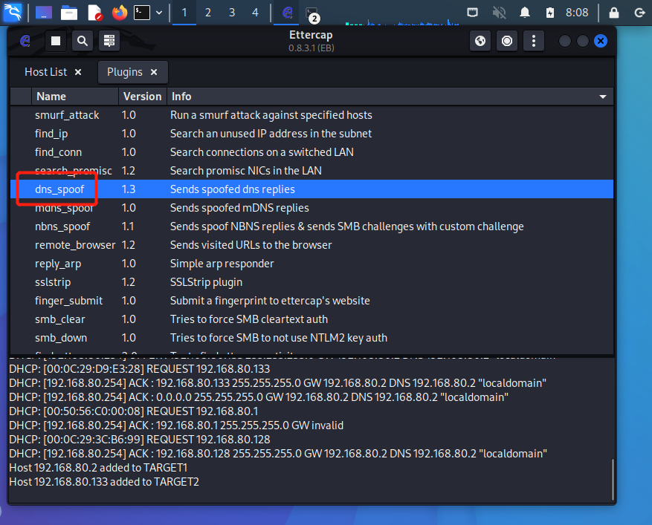Switch to the Host List tab
Image resolution: width=652 pixels, height=525 pixels.
(x=46, y=72)
